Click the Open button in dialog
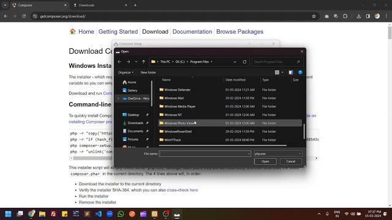Screen dimensions: 392x220 coord(265,161)
